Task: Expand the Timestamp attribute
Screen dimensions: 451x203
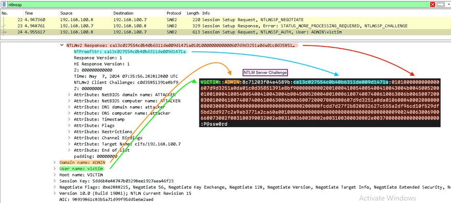Action: pyautogui.click(x=69, y=119)
